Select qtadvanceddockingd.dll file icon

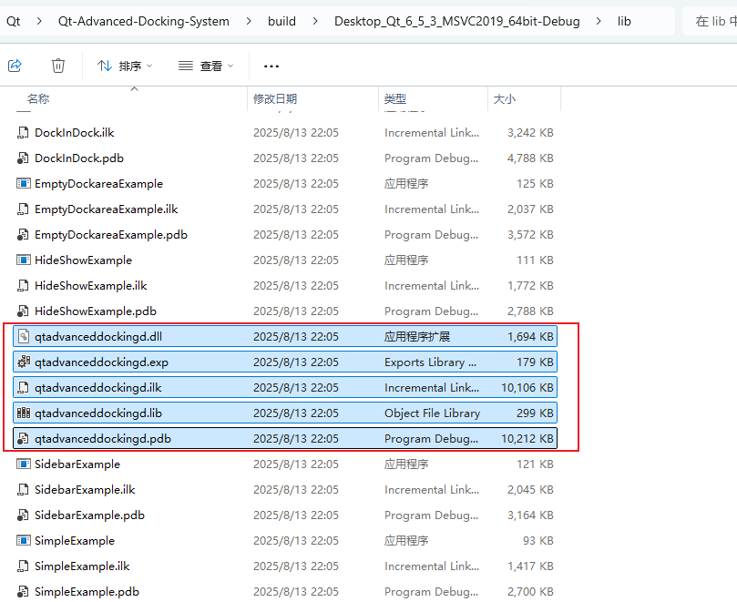23,336
